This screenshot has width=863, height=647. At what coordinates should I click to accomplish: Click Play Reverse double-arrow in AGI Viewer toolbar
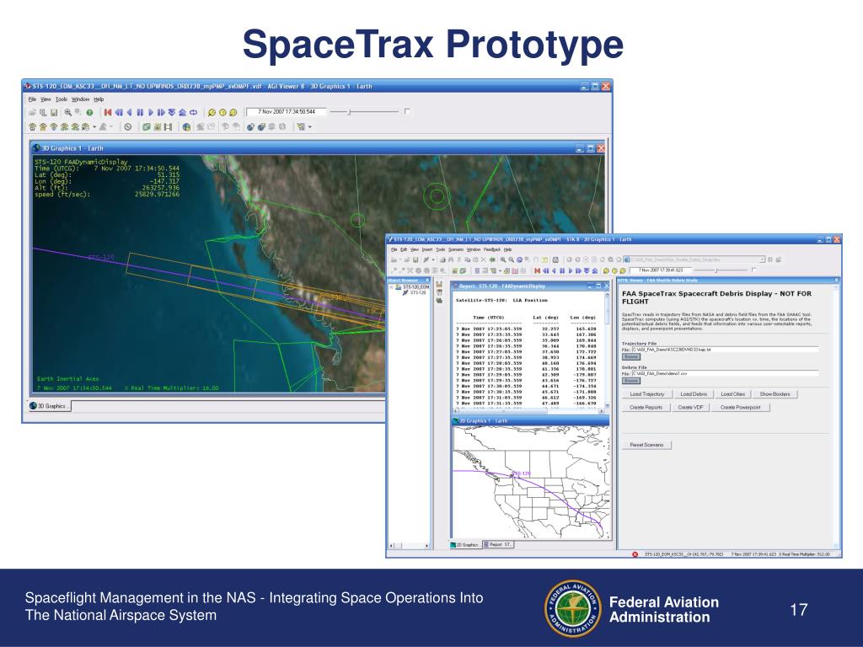pyautogui.click(x=118, y=112)
